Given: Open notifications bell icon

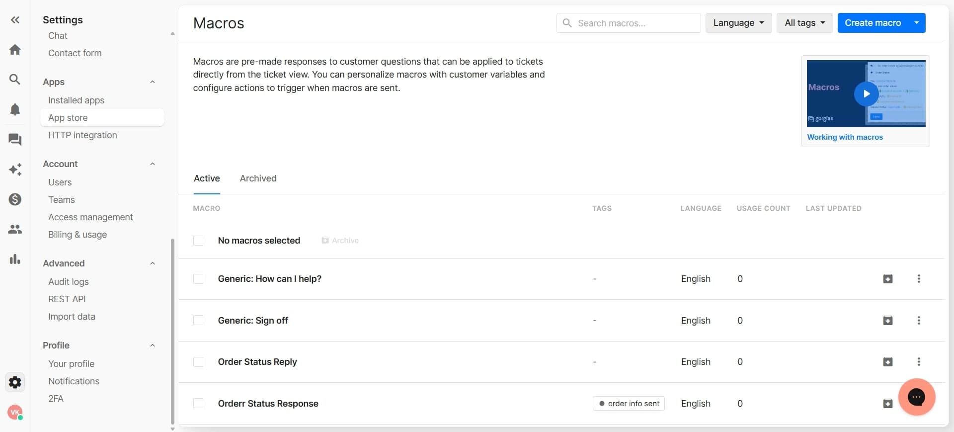Looking at the screenshot, I should tap(15, 109).
